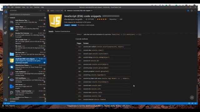Open the Explorer view in activity bar
The width and height of the screenshot is (200, 112).
pyautogui.click(x=5, y=11)
